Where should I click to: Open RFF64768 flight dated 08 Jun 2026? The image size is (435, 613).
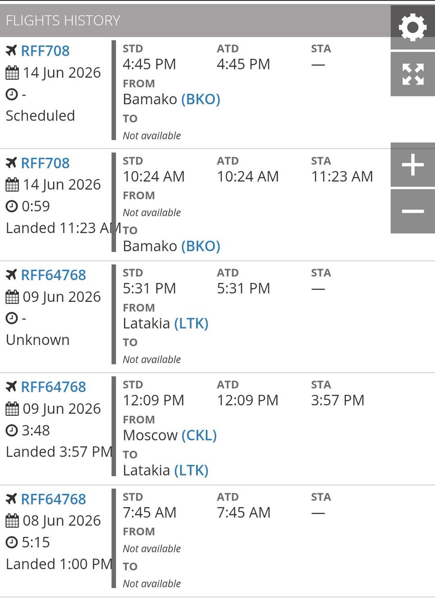click(x=54, y=499)
